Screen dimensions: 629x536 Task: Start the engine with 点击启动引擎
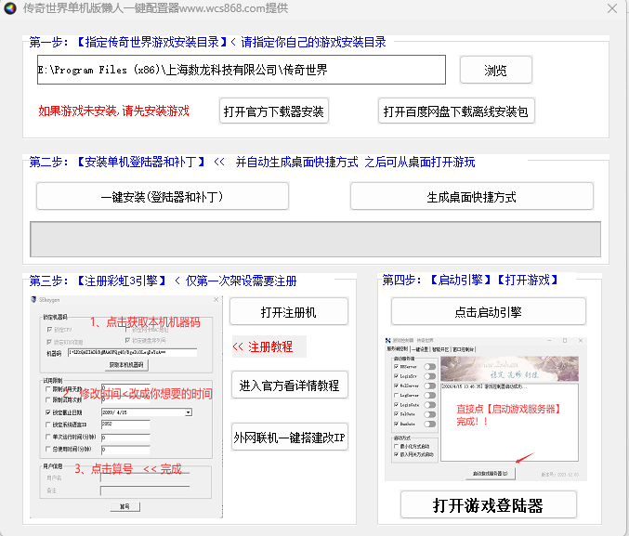[x=489, y=312]
